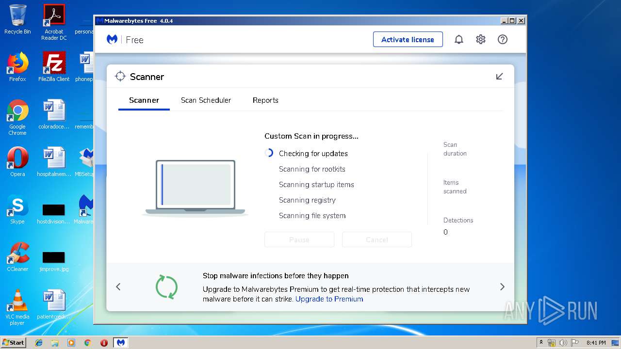Click the Custom Scan in progress heading
The width and height of the screenshot is (621, 349).
coord(311,136)
